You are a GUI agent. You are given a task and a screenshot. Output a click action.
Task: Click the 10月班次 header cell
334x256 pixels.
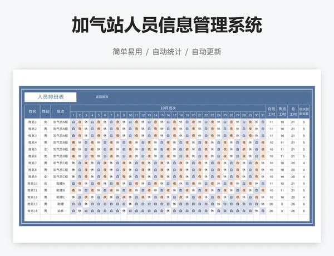(x=168, y=108)
